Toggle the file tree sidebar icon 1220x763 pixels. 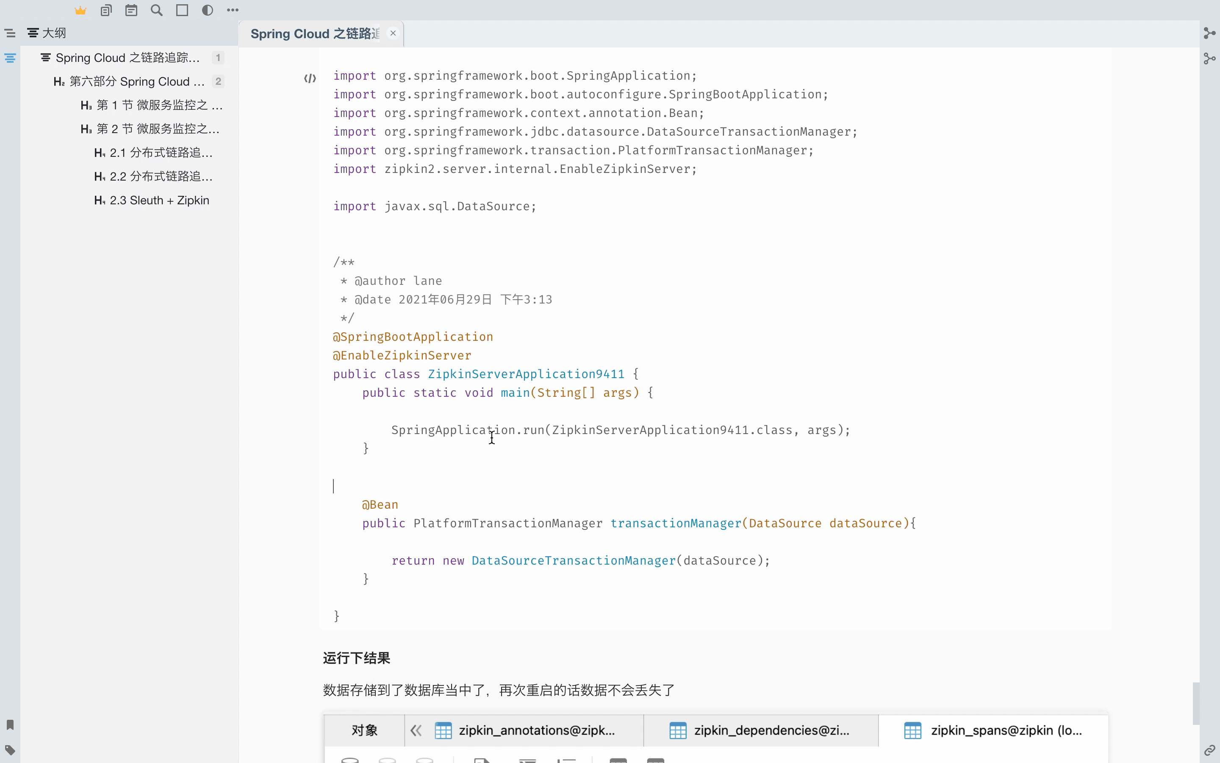10,33
